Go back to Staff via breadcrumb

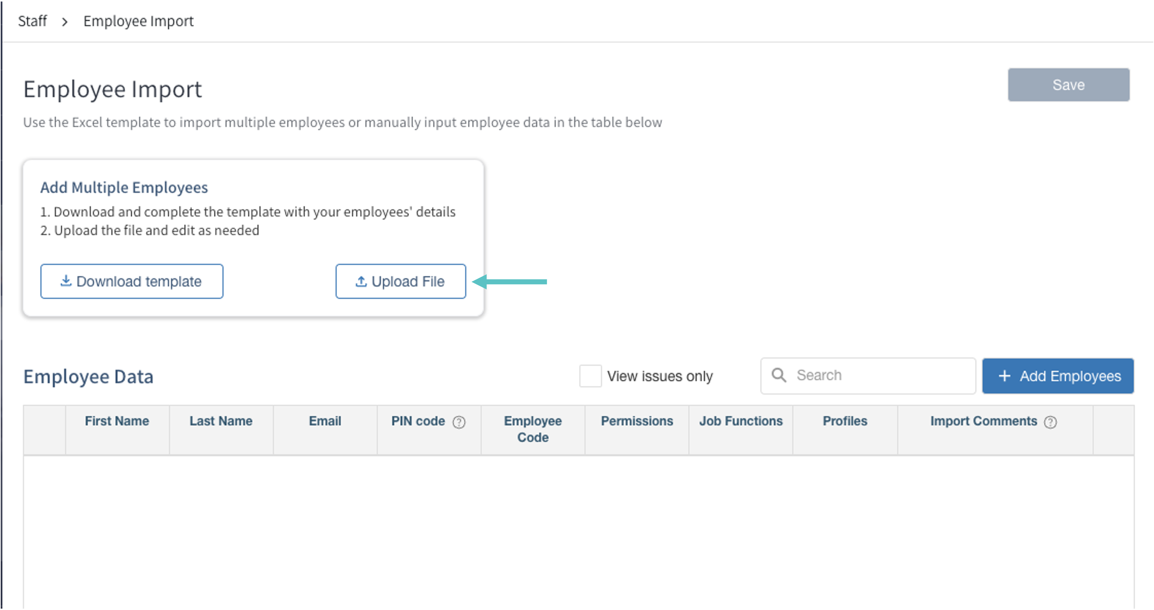coord(32,21)
